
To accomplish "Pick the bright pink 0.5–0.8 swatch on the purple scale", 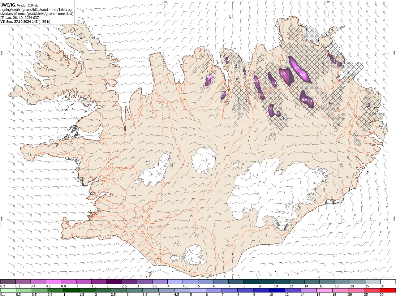I will [x=54, y=282].
